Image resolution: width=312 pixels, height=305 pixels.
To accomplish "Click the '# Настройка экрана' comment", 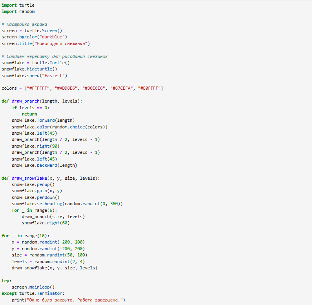I will coord(24,24).
